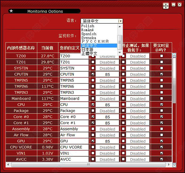Click the table's horizontal scrollbar thumb
The width and height of the screenshot is (185, 173).
[x=88, y=164]
